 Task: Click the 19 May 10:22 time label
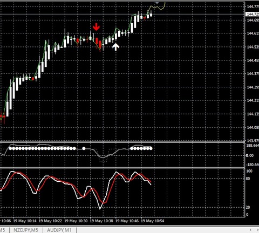50,221
